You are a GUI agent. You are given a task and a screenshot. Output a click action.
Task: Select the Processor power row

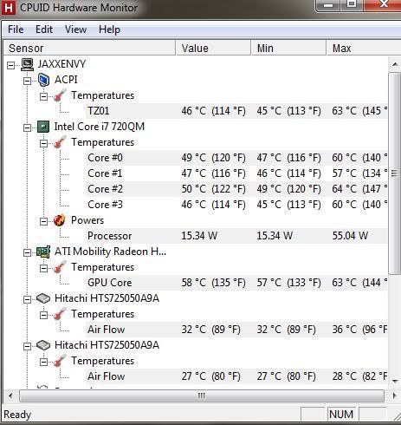[x=236, y=236]
